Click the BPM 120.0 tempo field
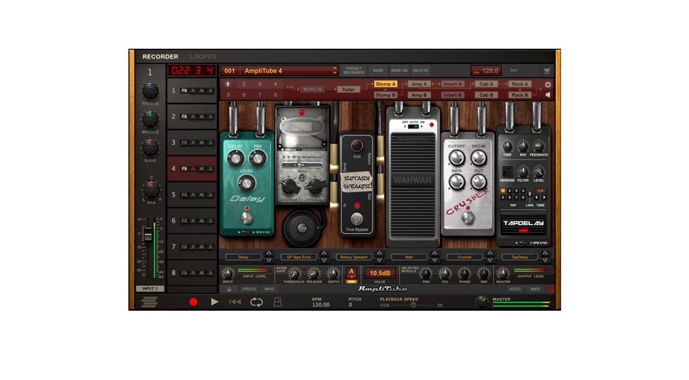Screen dimensions: 689x380 click(x=486, y=71)
